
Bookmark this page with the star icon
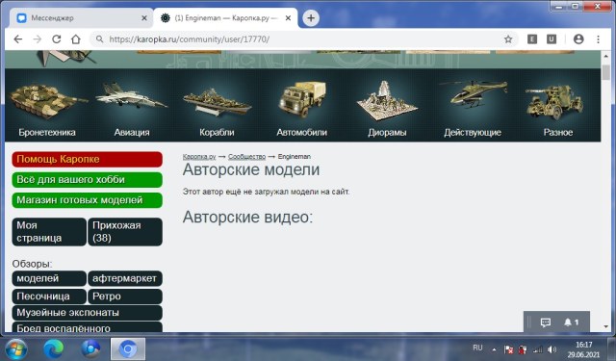[x=508, y=39]
